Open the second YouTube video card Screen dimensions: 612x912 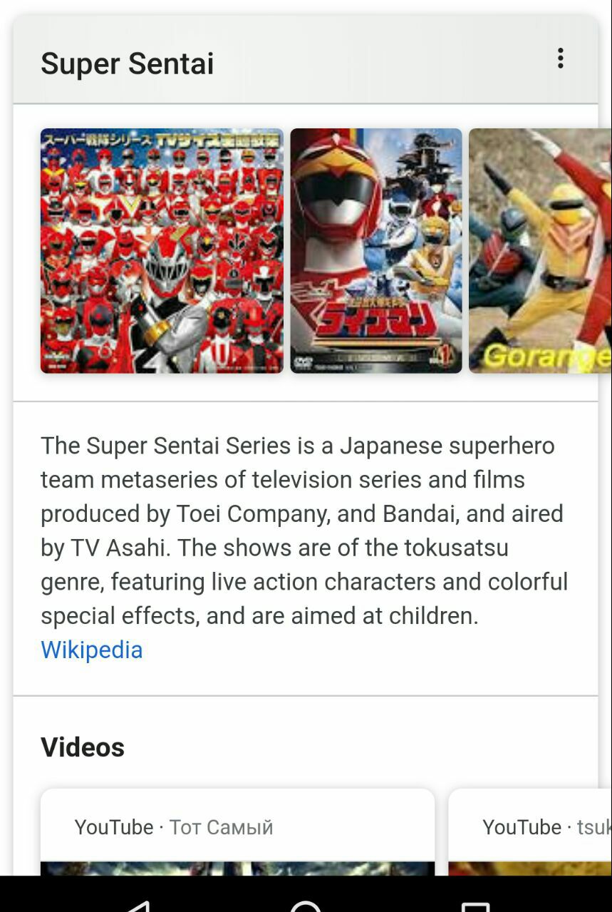530,832
